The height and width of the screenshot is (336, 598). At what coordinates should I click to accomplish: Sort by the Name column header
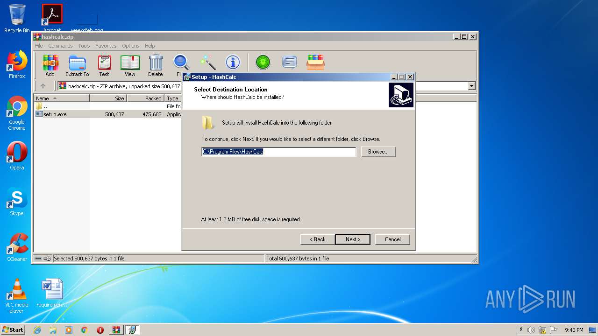click(62, 98)
